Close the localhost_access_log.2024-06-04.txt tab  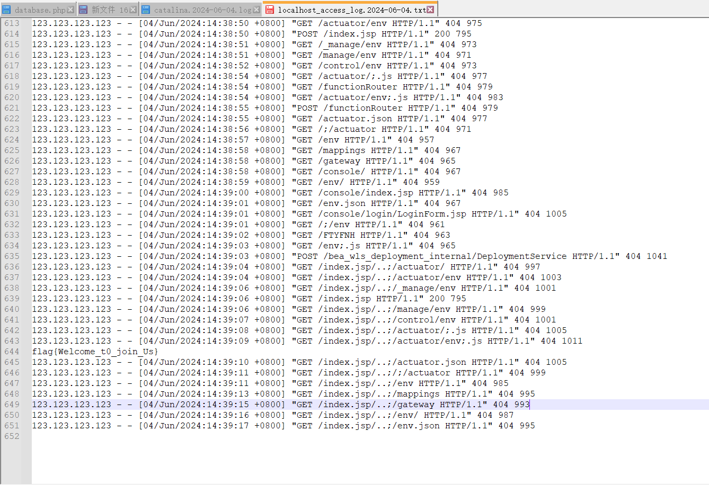pyautogui.click(x=430, y=10)
